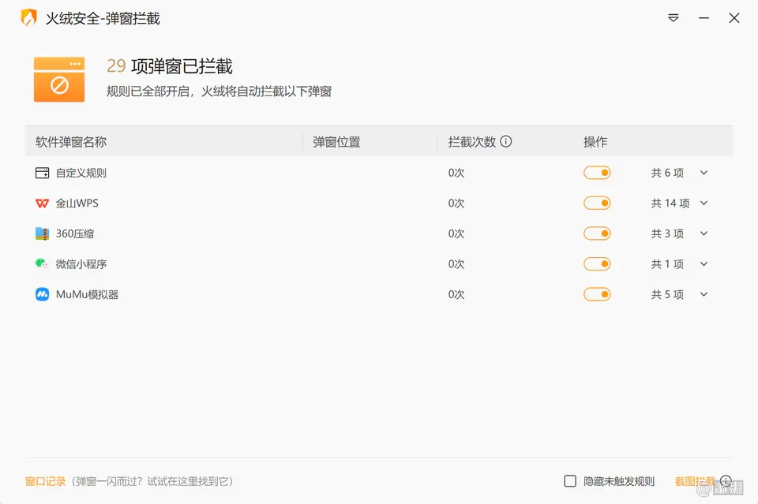Screen dimensions: 758x504
Task: Click the 金山WPS app icon
Action: pyautogui.click(x=42, y=203)
